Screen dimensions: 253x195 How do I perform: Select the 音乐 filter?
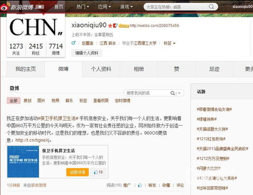coord(69,101)
